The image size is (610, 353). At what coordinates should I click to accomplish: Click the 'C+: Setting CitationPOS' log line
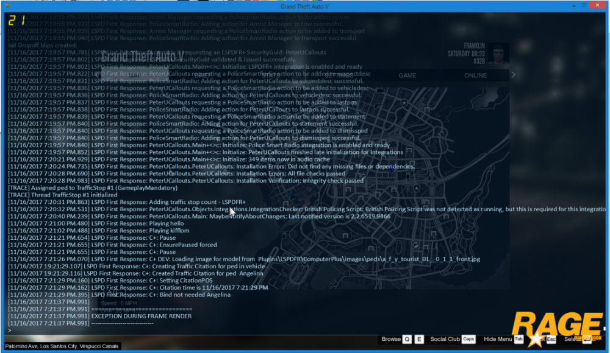(110, 281)
